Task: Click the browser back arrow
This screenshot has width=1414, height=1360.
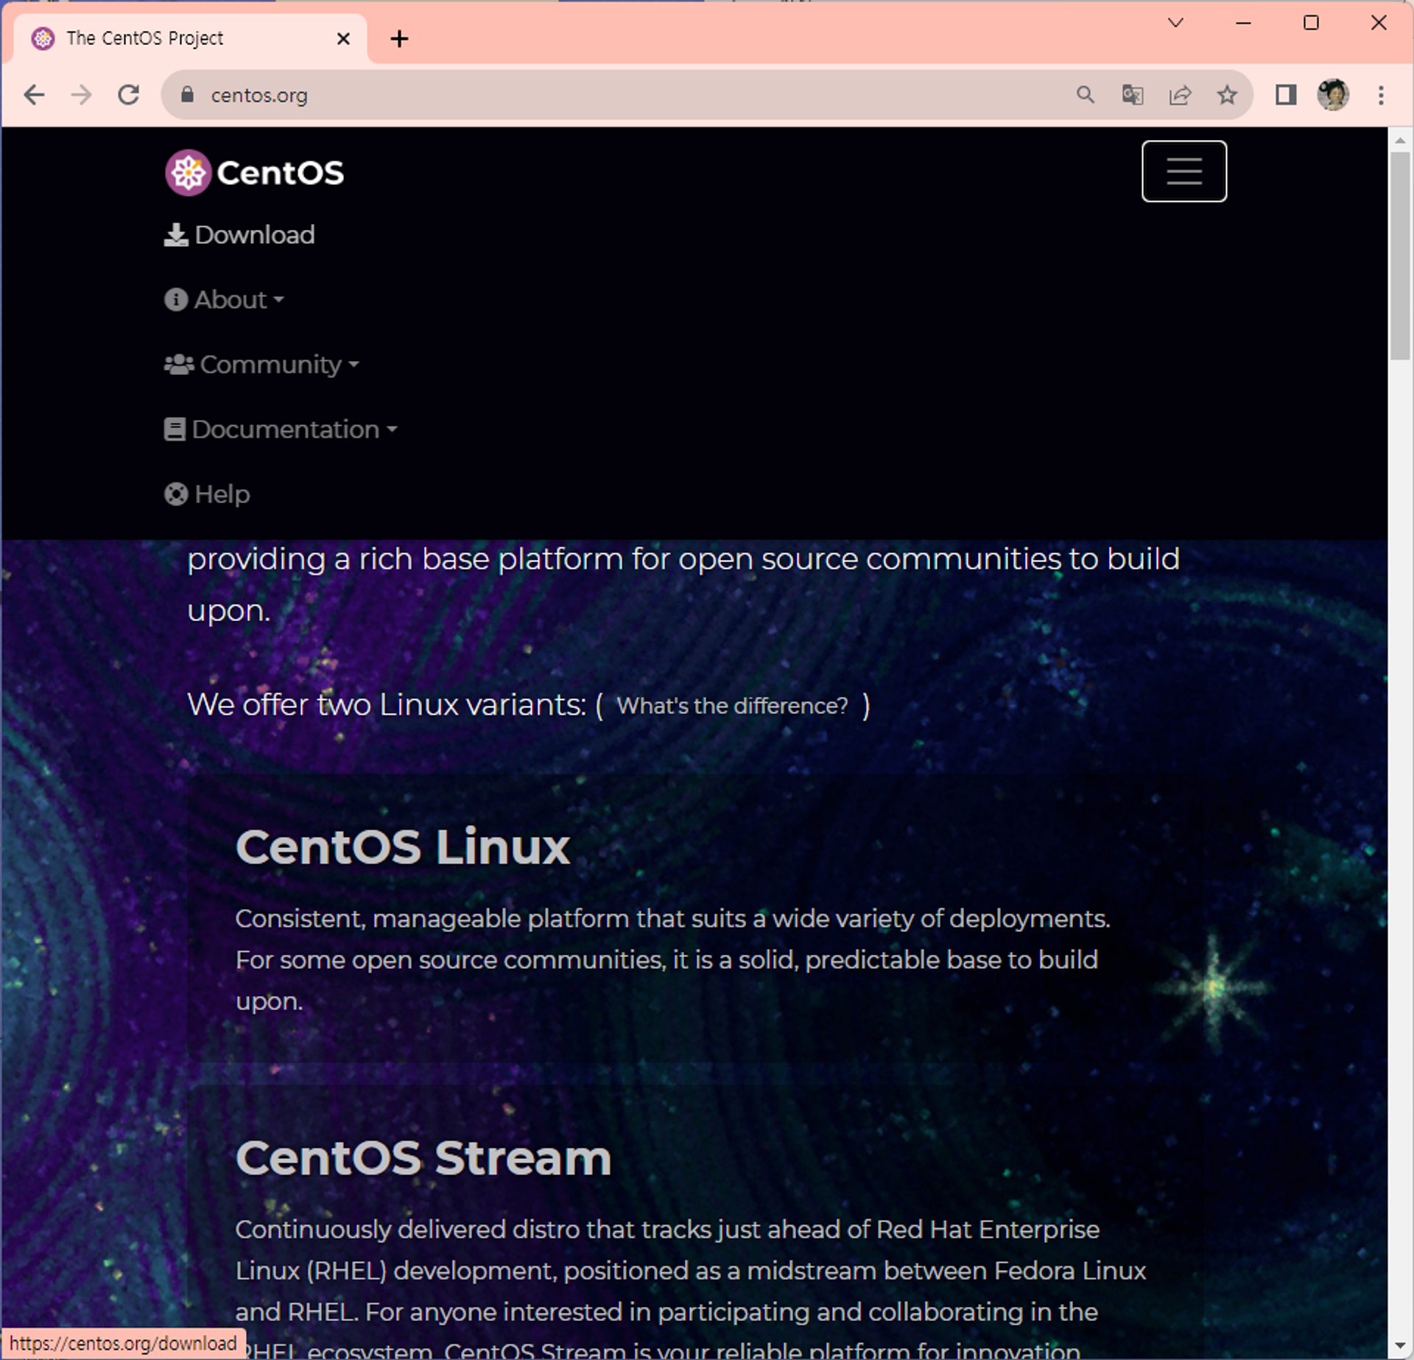Action: coord(34,95)
